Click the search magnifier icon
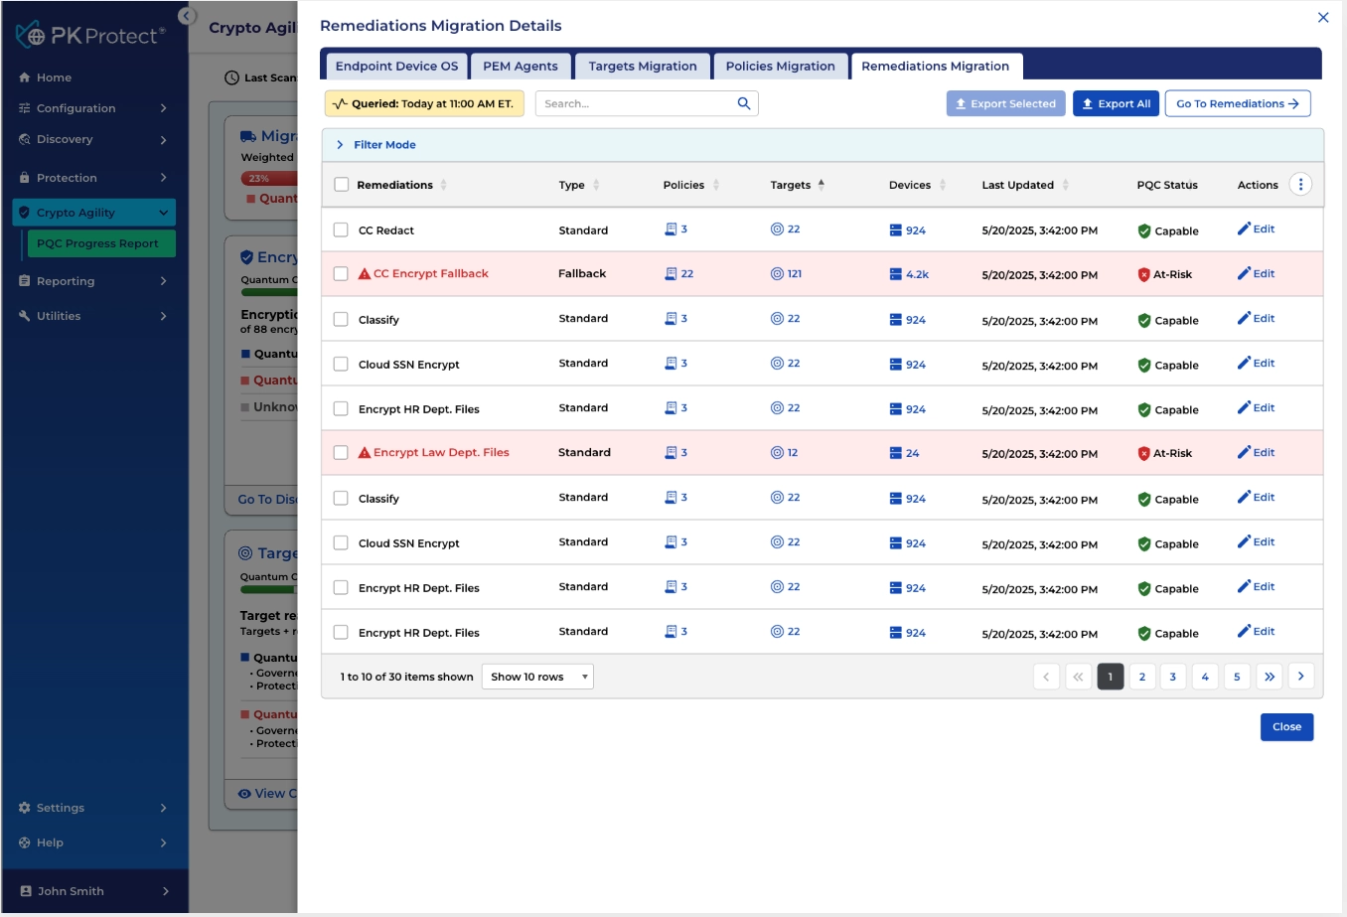Image resolution: width=1347 pixels, height=917 pixels. [743, 103]
